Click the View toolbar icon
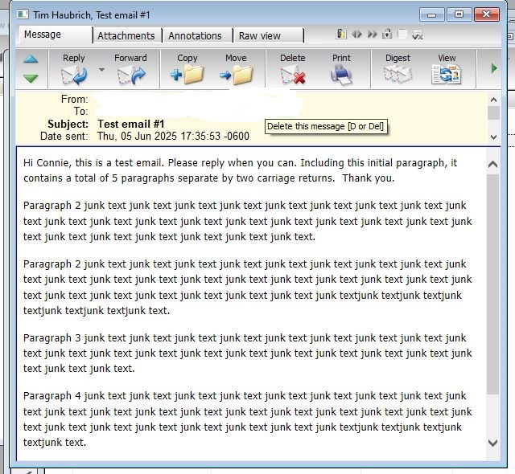 pyautogui.click(x=446, y=75)
